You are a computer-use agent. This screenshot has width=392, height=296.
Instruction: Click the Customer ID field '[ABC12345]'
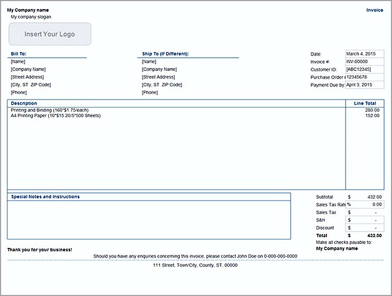click(364, 69)
